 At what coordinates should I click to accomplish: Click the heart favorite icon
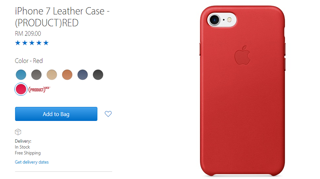108,114
